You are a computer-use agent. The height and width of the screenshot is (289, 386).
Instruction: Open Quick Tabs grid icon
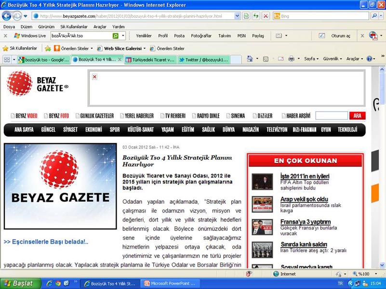(7, 60)
